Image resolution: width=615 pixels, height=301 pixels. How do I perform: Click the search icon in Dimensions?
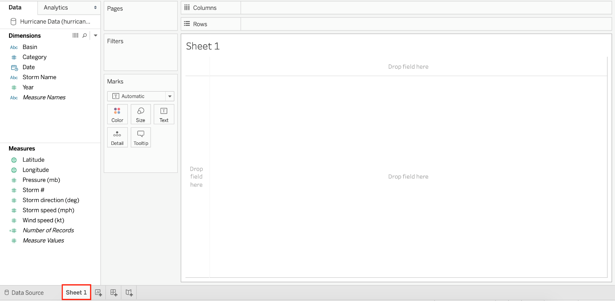click(x=85, y=36)
